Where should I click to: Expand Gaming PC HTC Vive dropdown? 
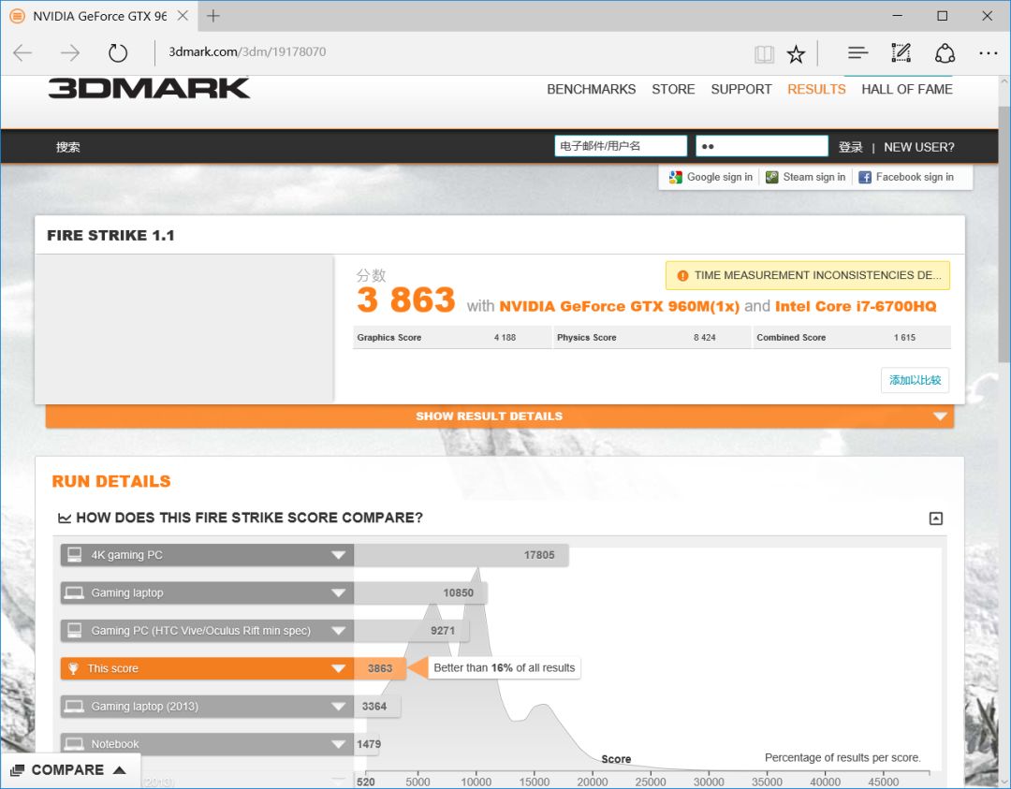coord(339,631)
